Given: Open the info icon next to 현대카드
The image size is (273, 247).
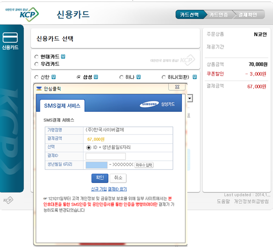Looking at the screenshot, I should [x=63, y=57].
